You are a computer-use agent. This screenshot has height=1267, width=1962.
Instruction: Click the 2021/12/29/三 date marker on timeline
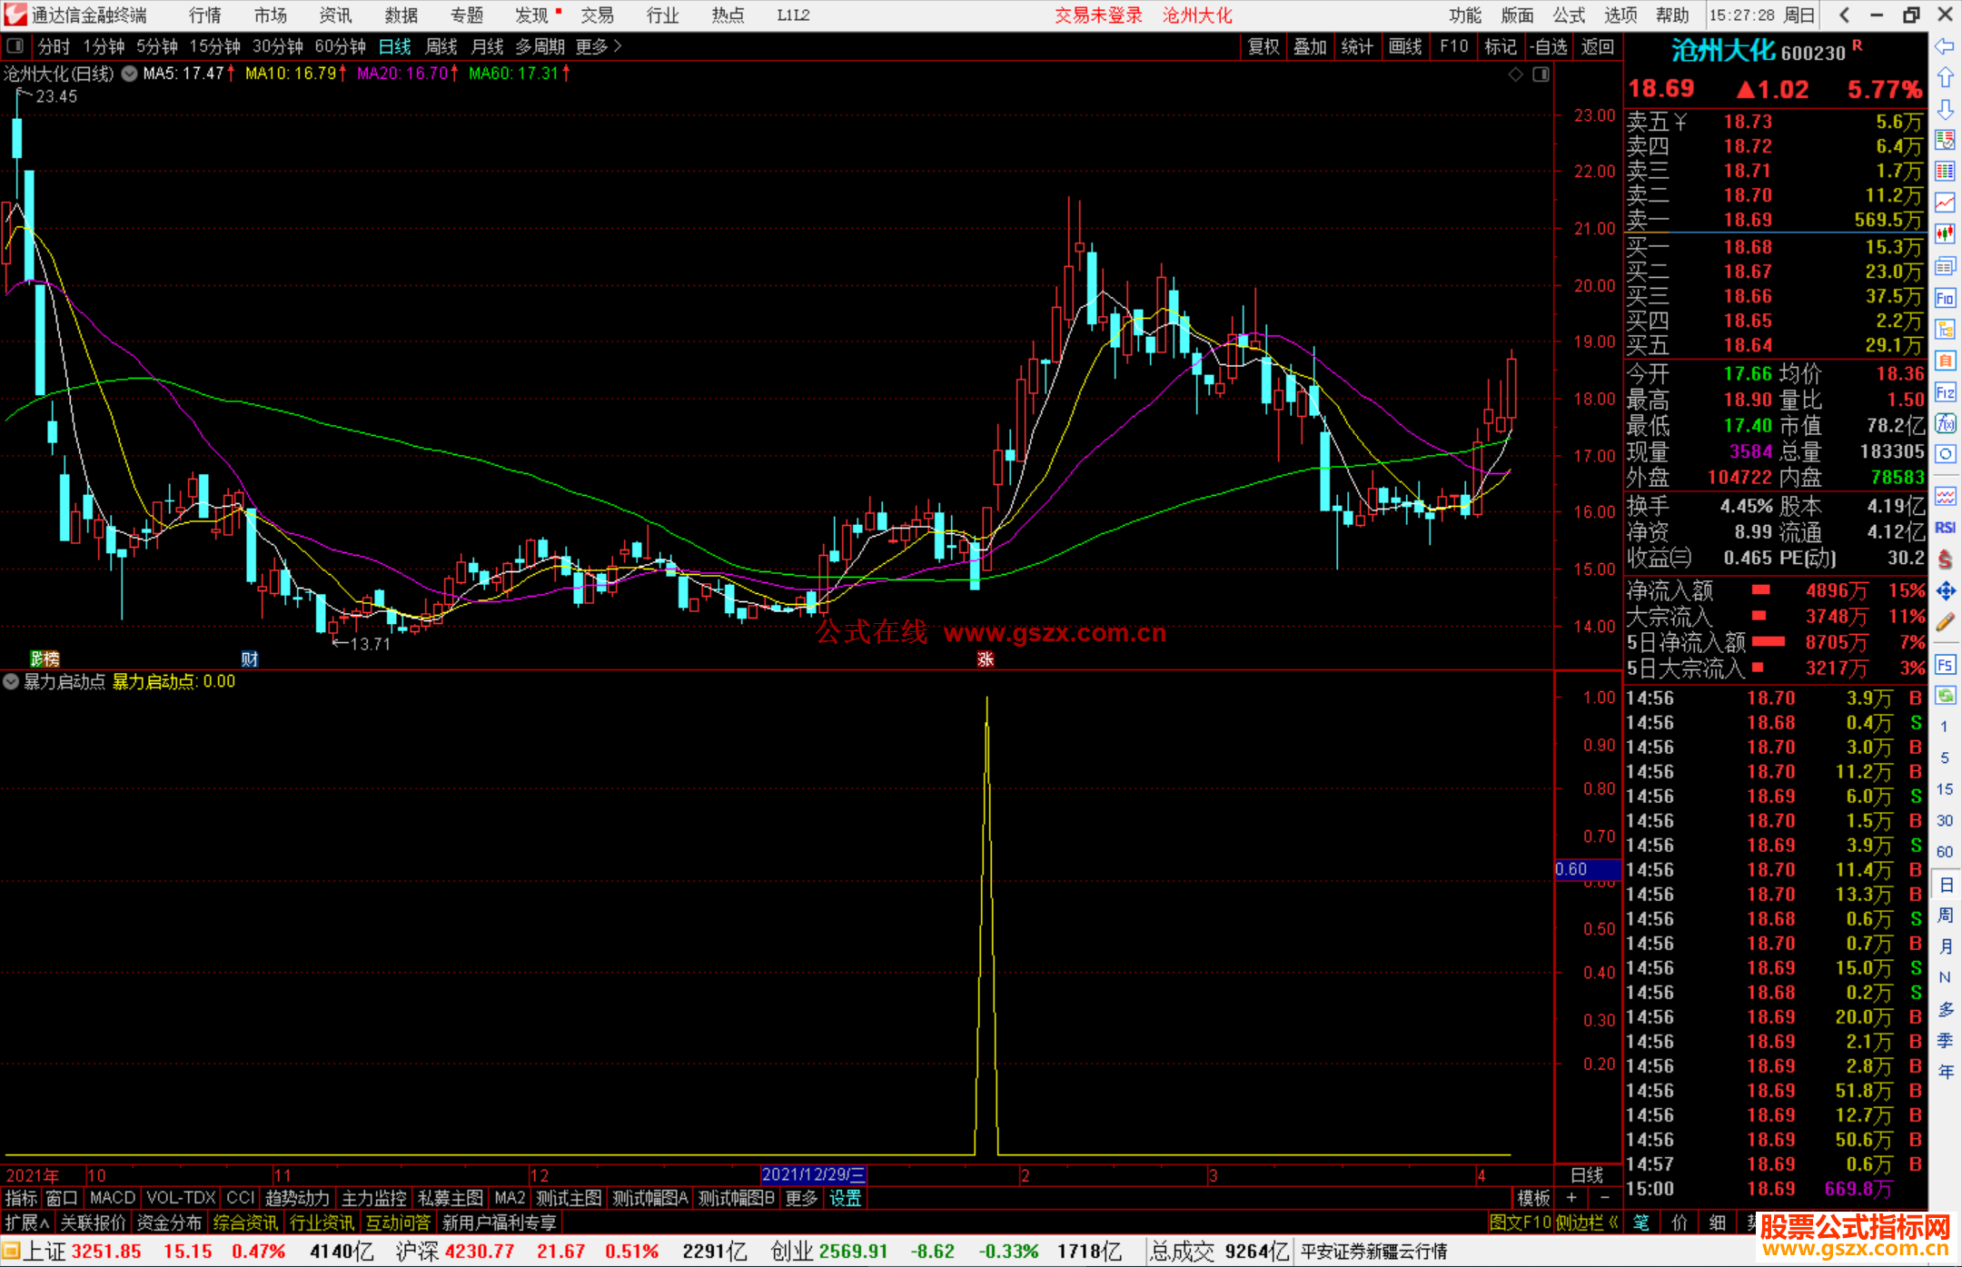tap(813, 1174)
